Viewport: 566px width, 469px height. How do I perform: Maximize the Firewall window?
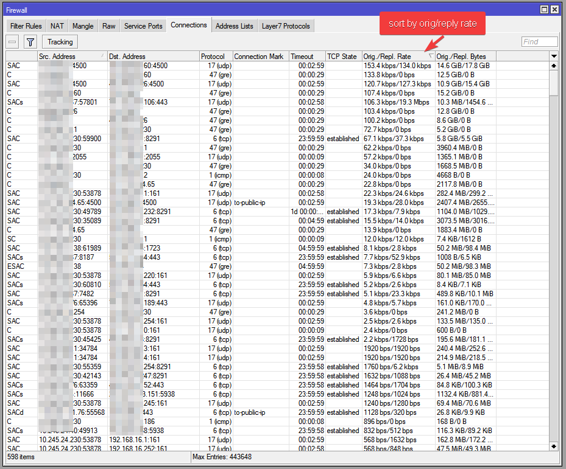tap(544, 10)
